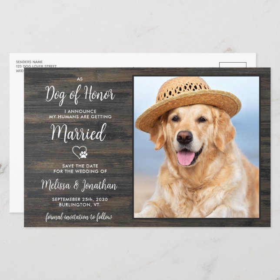The height and width of the screenshot is (280, 280).
Task: Click the golden retriever photo
Action: pos(197,147)
